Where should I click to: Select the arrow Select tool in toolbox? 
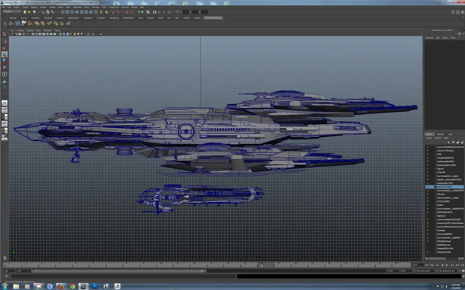point(5,34)
